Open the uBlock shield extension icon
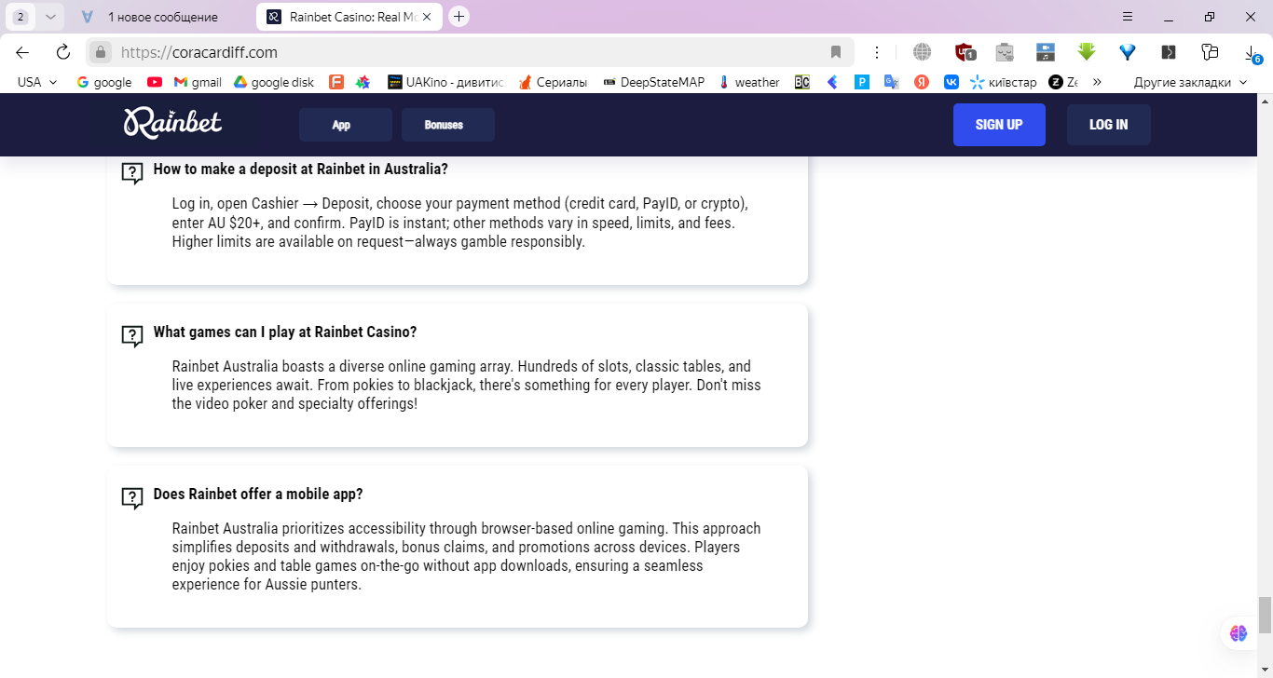The height and width of the screenshot is (678, 1273). (965, 52)
